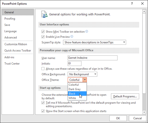
Task: Click the info icon beside Show Mini Toolbar
Action: click(87, 31)
